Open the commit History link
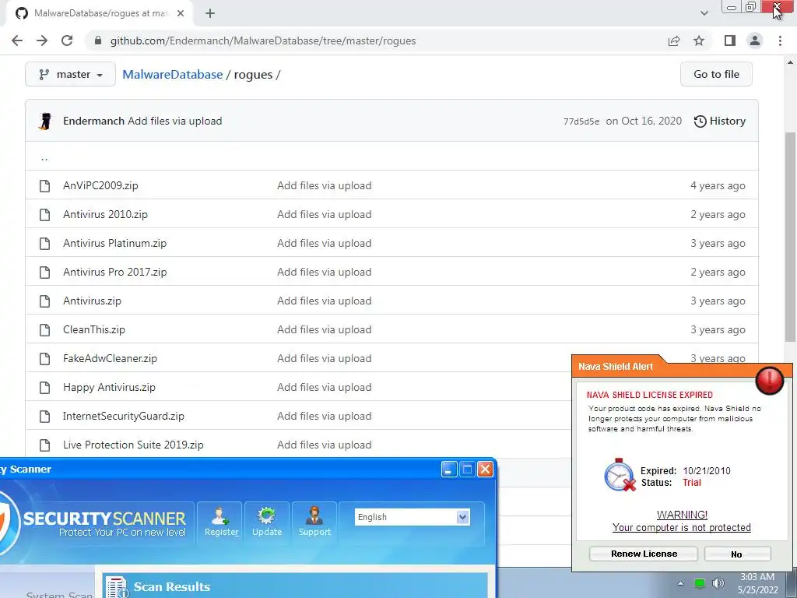This screenshot has height=598, width=797. [720, 121]
